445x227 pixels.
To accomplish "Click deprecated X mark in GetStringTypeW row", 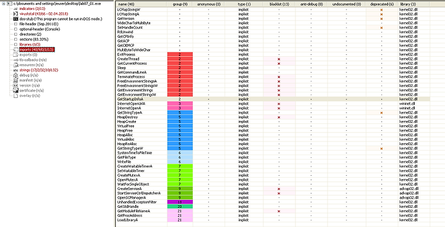I will 381,149.
